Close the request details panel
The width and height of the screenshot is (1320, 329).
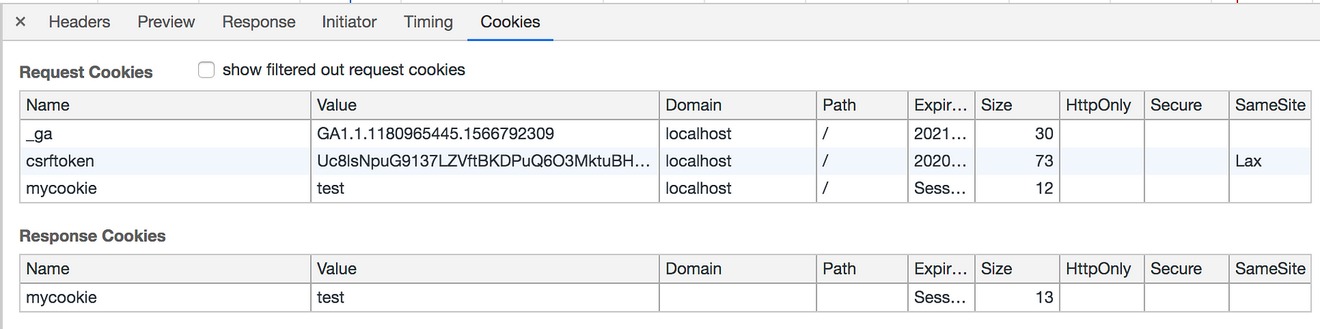click(x=21, y=22)
